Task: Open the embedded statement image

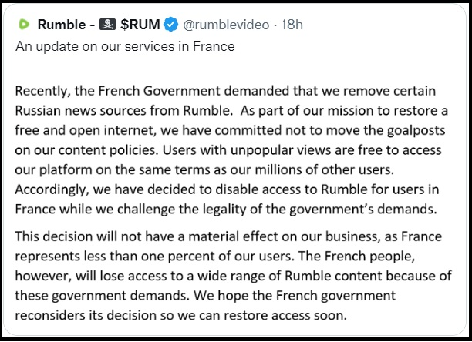Action: click(x=235, y=200)
